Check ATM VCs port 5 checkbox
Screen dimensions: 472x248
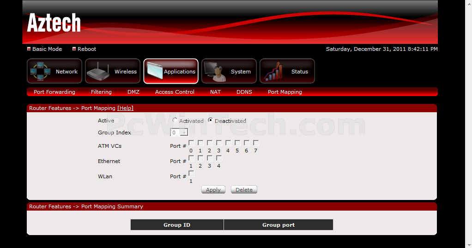pyautogui.click(x=237, y=143)
